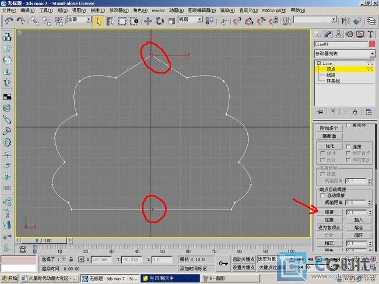Click the Redo arrow icon in toolbar
The height and width of the screenshot is (284, 379).
click(x=21, y=21)
